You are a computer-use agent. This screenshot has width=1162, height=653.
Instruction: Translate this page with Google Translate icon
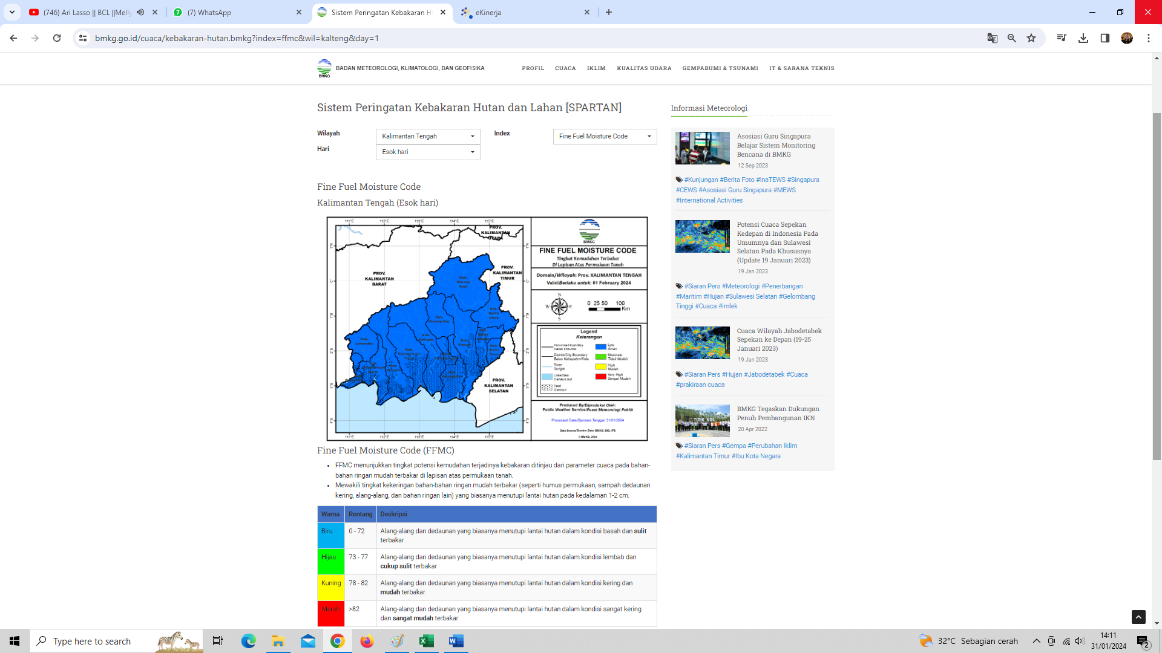pyautogui.click(x=993, y=38)
